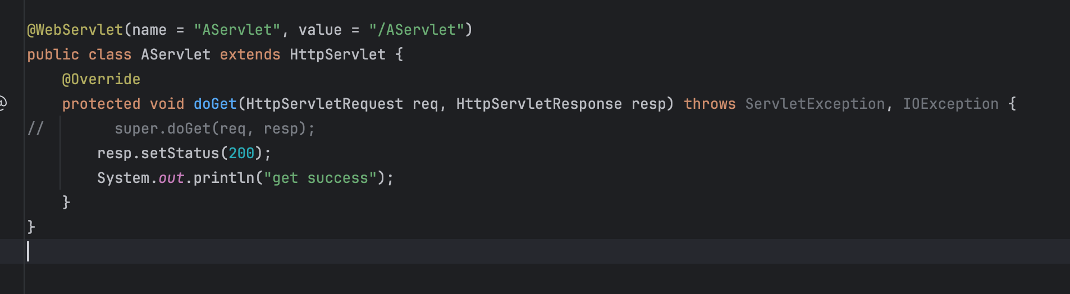Screen dimensions: 1070x294
Task: Click the overrides gutter icon beside doGet
Action: point(3,103)
